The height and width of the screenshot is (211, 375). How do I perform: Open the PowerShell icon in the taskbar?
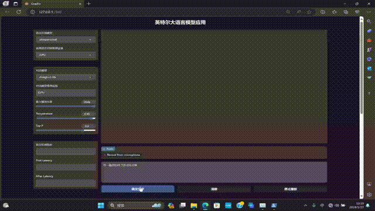tap(274, 205)
